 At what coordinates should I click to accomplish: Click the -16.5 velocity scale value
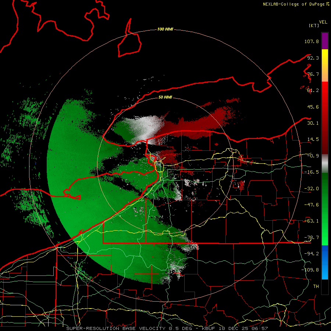(x=312, y=172)
